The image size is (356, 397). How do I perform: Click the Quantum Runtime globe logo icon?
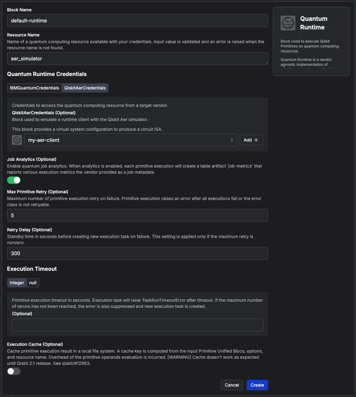point(288,23)
